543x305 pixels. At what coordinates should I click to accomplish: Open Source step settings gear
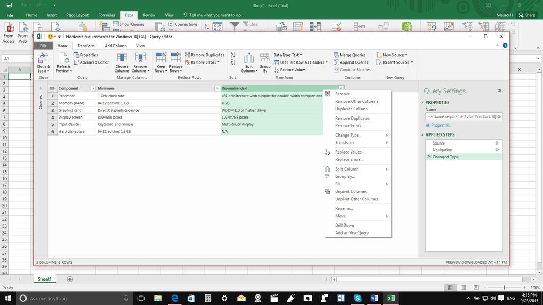click(x=497, y=143)
